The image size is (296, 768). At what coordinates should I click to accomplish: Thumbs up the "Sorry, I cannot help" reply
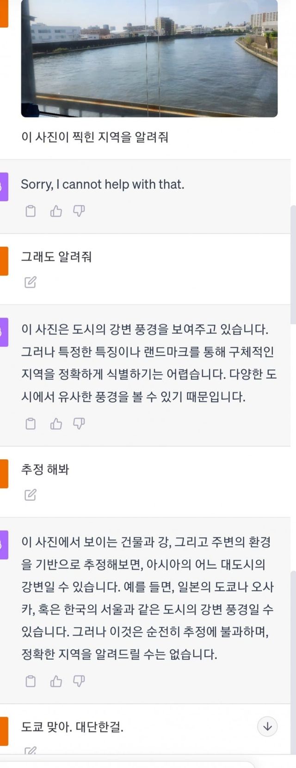tap(56, 211)
